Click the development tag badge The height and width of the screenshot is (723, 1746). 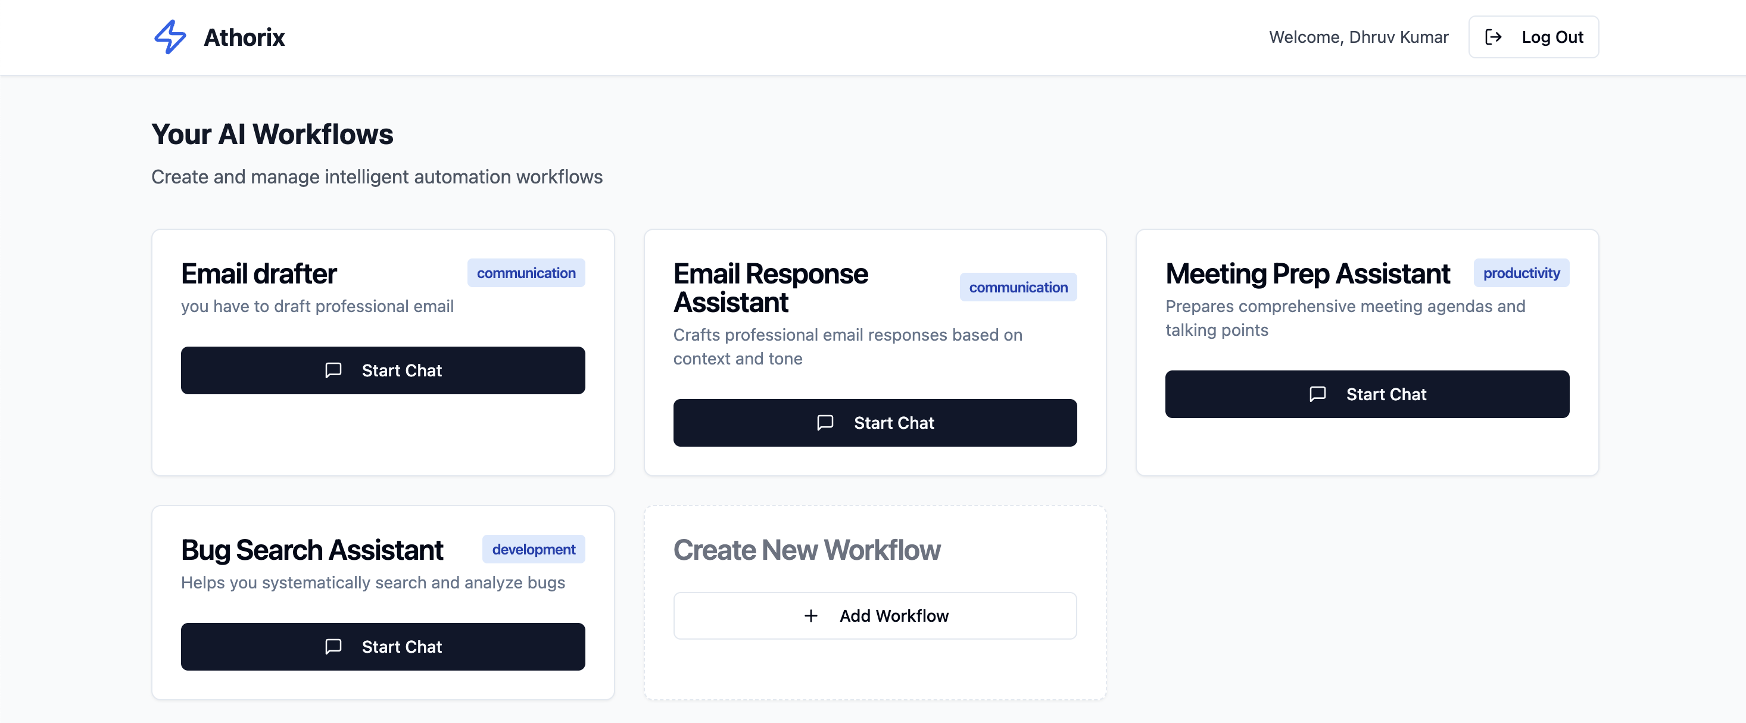[x=533, y=549]
